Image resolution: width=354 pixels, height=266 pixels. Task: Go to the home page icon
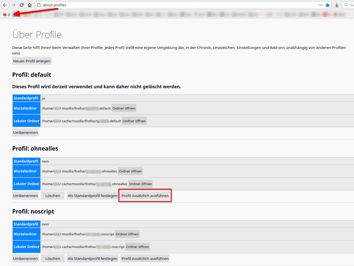tap(30, 5)
